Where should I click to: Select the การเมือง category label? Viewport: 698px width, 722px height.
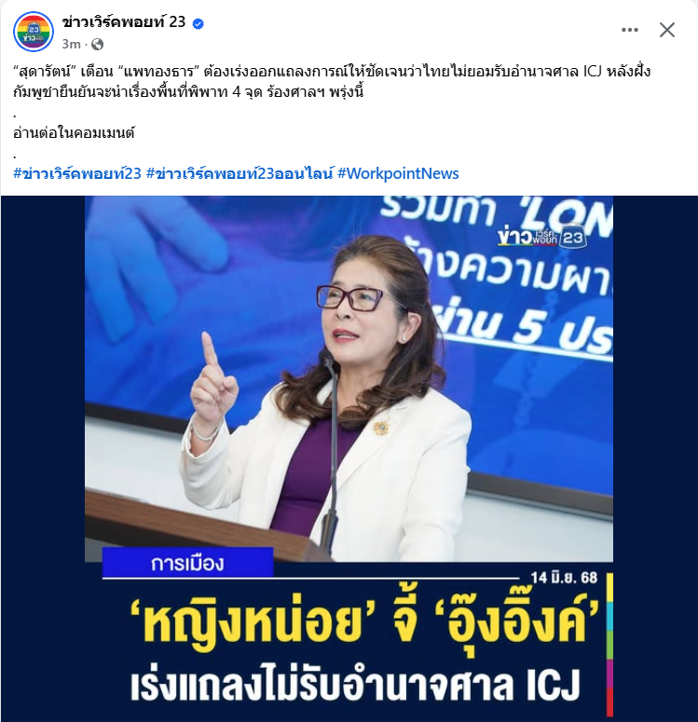click(x=187, y=563)
